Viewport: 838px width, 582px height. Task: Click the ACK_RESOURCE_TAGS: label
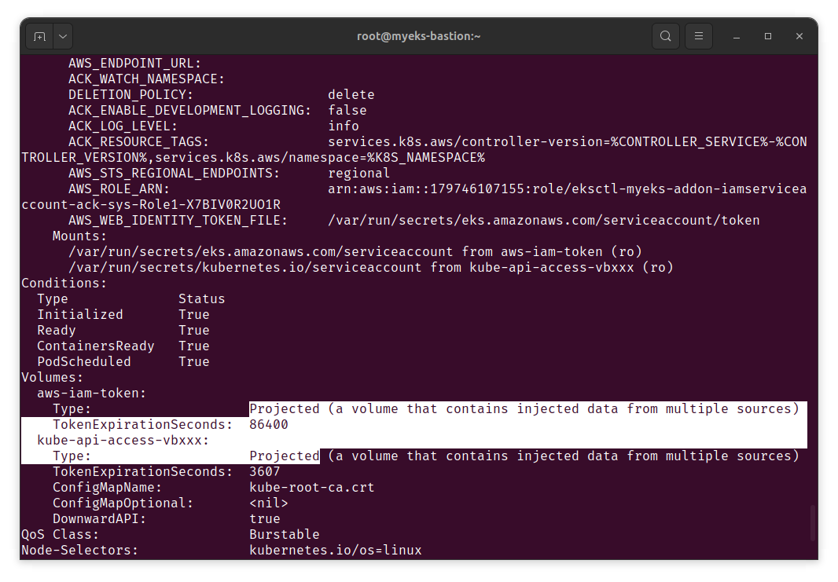pyautogui.click(x=138, y=142)
